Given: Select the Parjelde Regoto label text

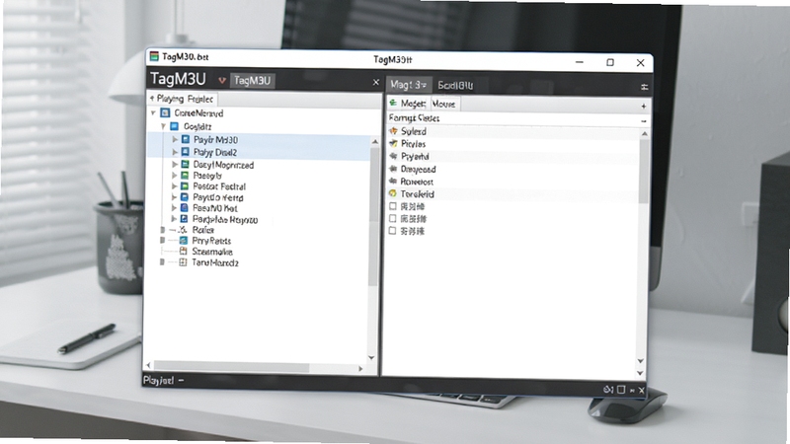Looking at the screenshot, I should [x=225, y=219].
